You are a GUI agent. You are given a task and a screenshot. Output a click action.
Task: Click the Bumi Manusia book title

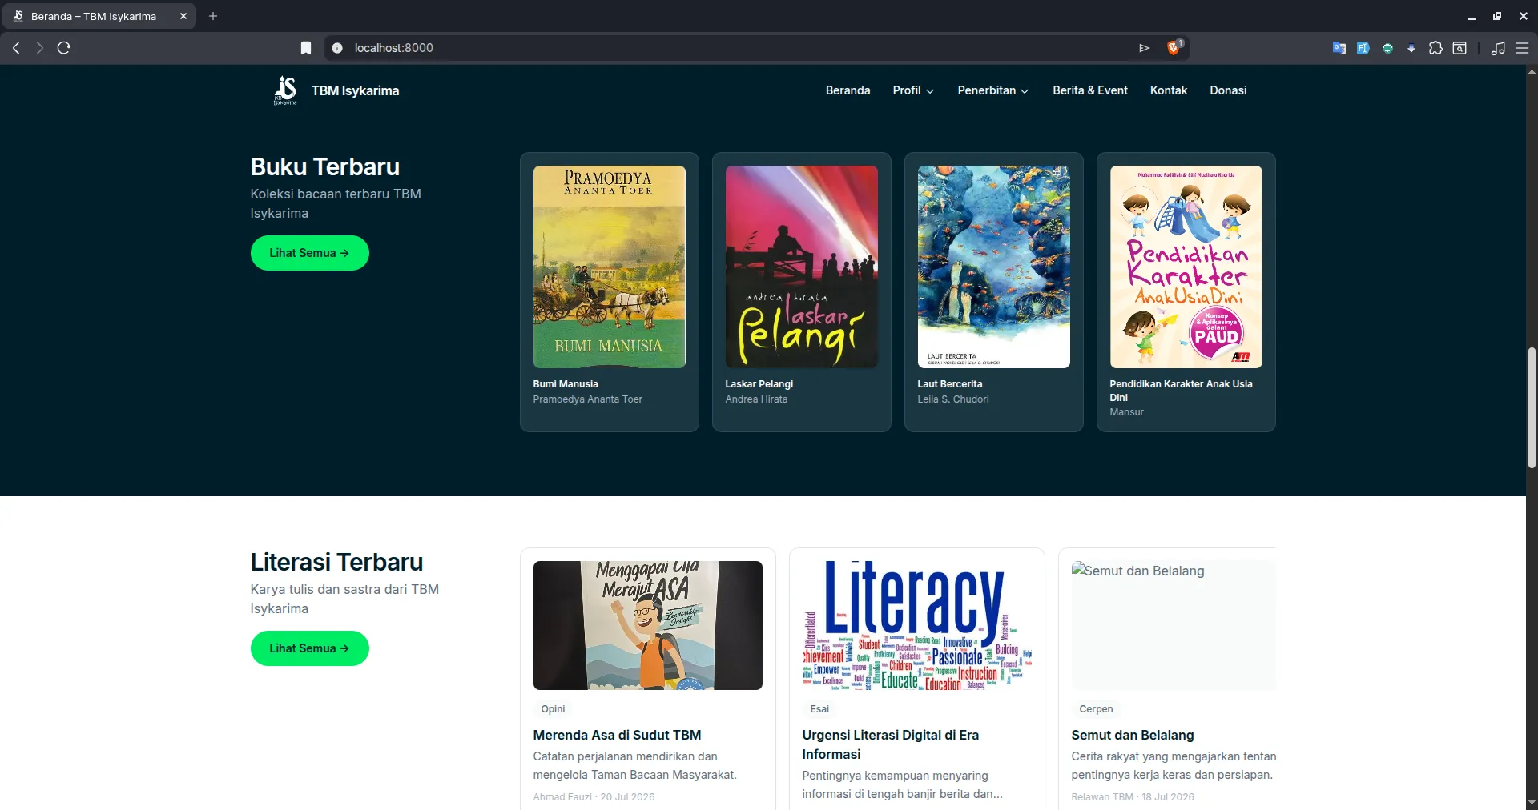566,384
